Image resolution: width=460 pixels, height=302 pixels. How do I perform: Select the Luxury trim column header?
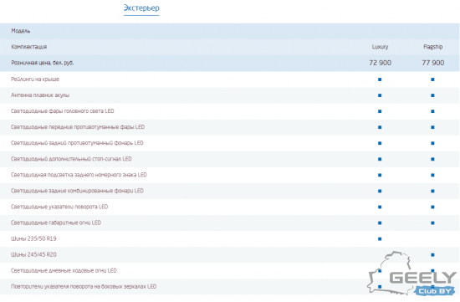(380, 47)
